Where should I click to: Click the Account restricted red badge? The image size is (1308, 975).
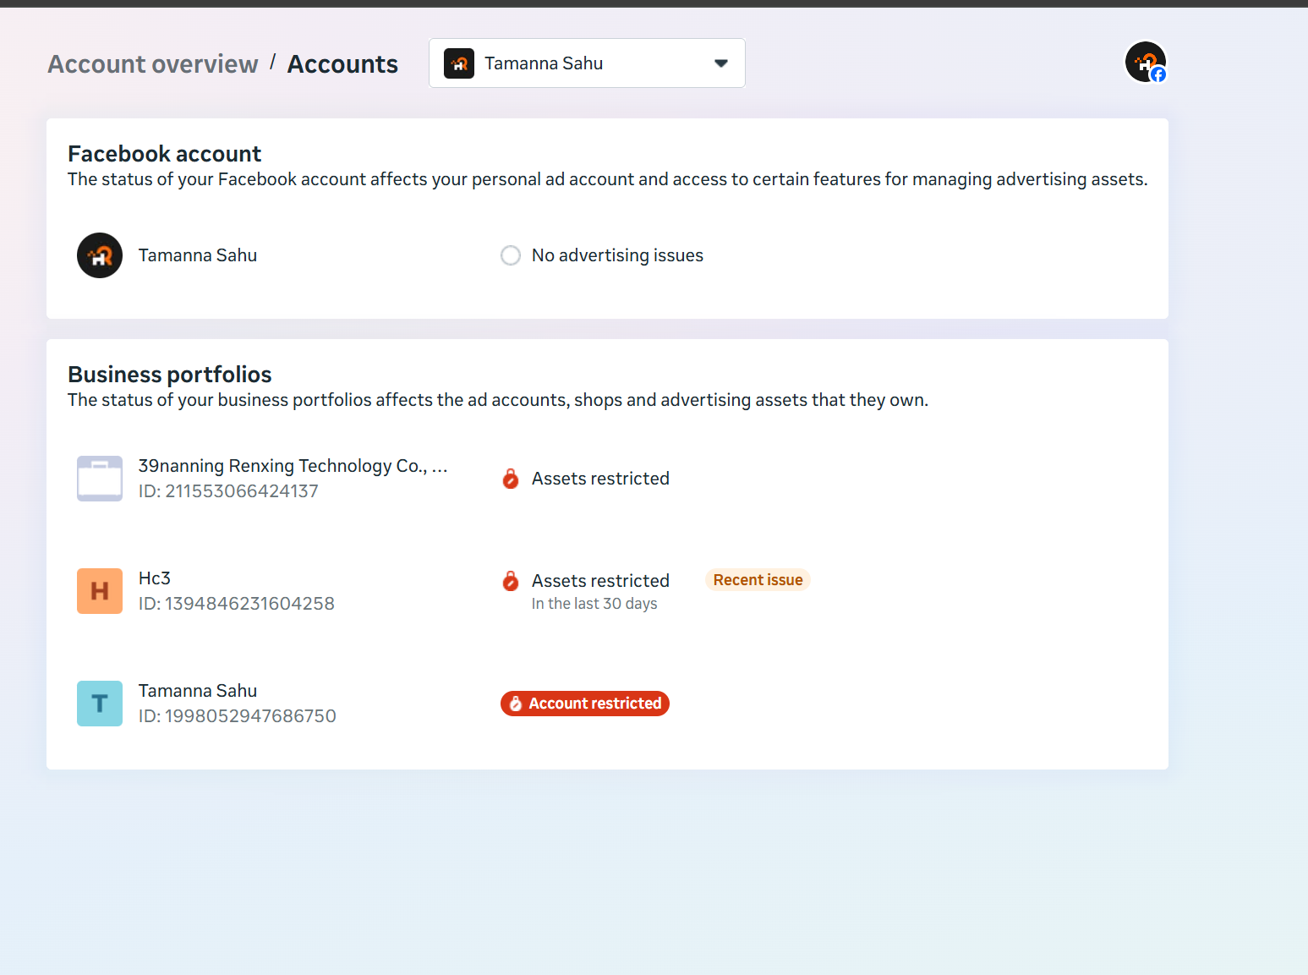pos(585,704)
